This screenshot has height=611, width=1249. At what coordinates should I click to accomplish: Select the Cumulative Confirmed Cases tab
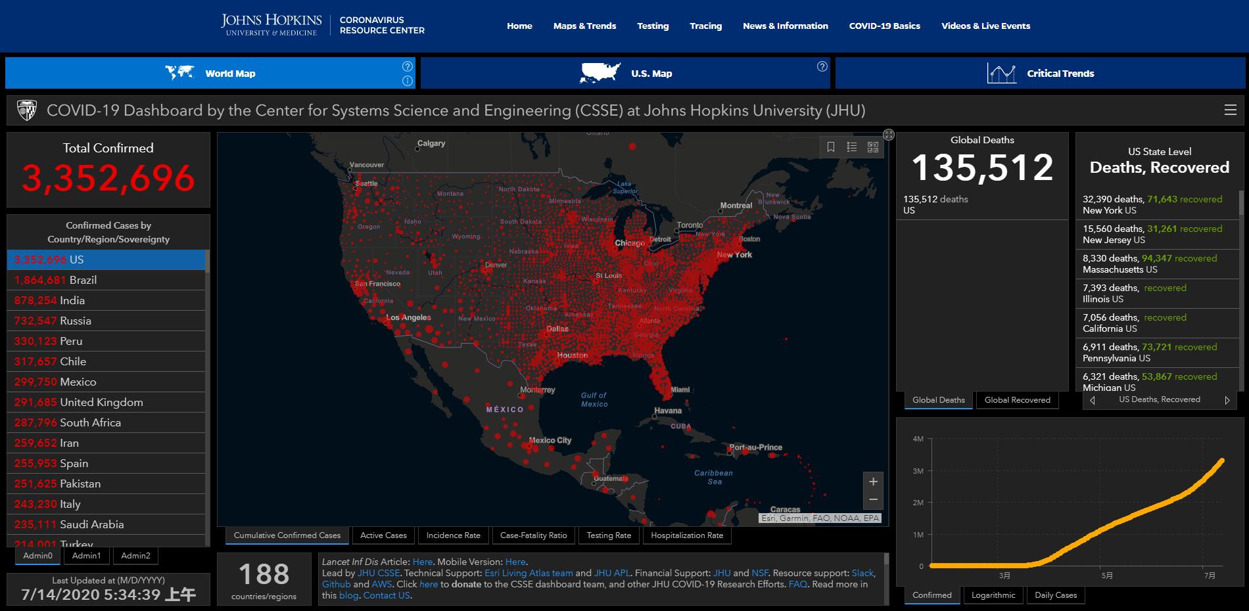coord(287,535)
